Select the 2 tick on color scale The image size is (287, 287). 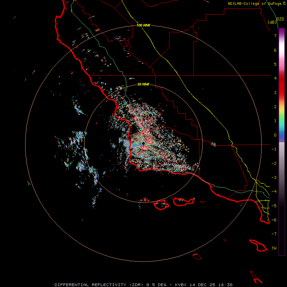coord(275,107)
